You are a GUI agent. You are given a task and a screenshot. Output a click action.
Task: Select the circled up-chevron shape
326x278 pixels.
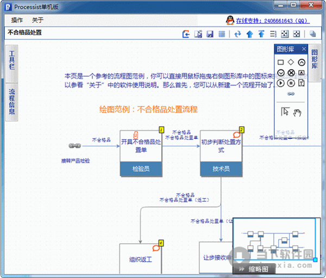[x=302, y=62]
